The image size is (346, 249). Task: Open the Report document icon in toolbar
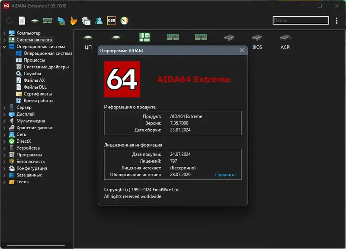(x=22, y=21)
